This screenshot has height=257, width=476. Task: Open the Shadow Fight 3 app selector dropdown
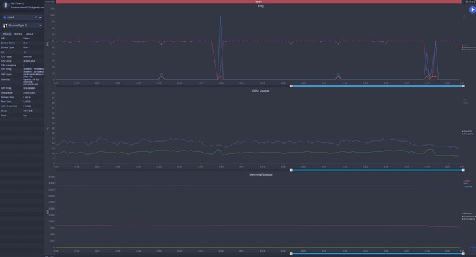(x=22, y=26)
